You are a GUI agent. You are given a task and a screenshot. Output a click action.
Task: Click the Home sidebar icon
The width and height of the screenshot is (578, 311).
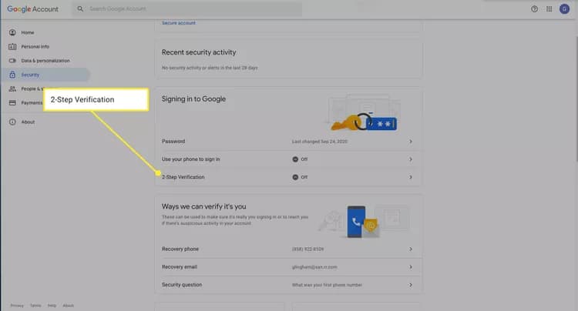(x=12, y=32)
